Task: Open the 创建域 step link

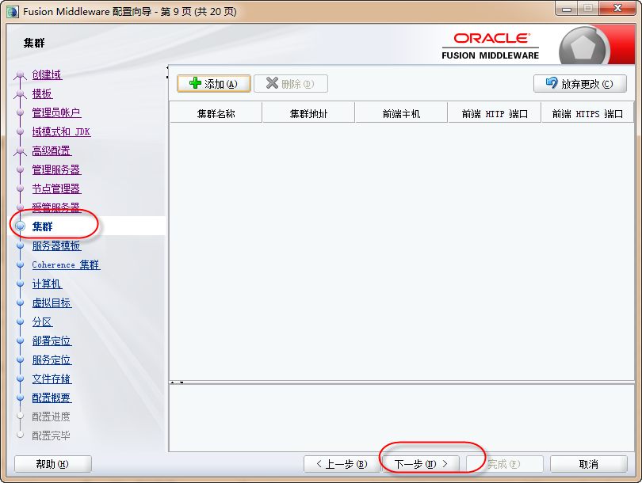Action: (x=47, y=75)
